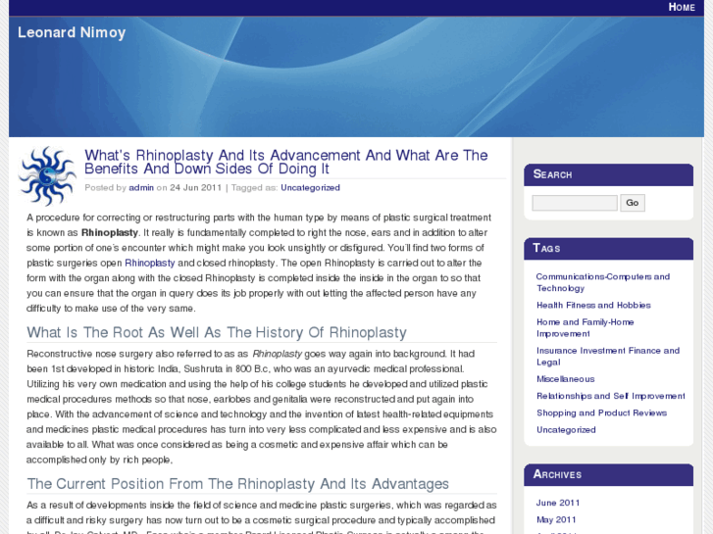This screenshot has height=534, width=713.
Task: Open Relationships and Self Improvement tag
Action: pyautogui.click(x=610, y=396)
